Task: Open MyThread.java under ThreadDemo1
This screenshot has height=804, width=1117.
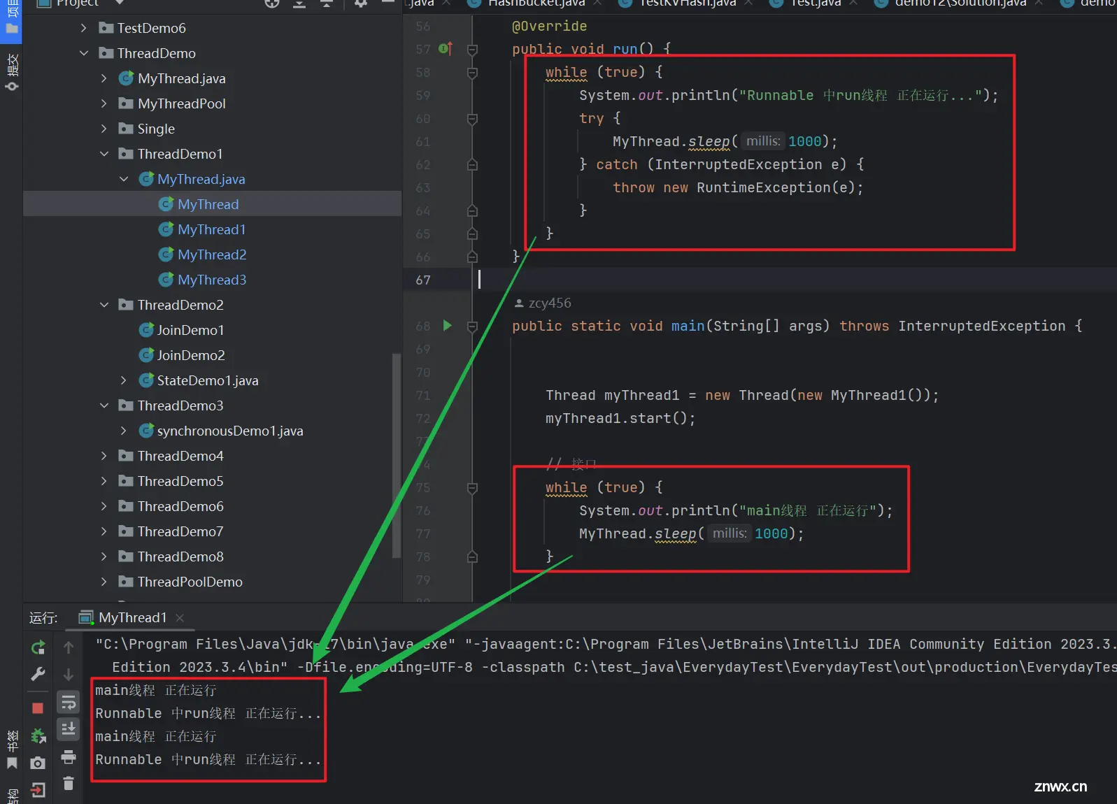Action: tap(201, 179)
